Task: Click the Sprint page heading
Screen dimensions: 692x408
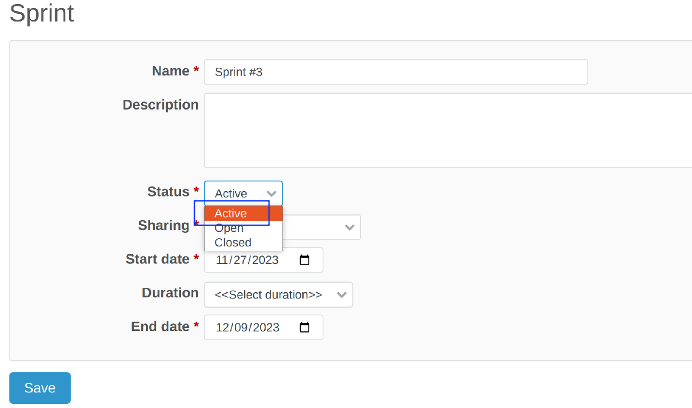Action: (42, 14)
